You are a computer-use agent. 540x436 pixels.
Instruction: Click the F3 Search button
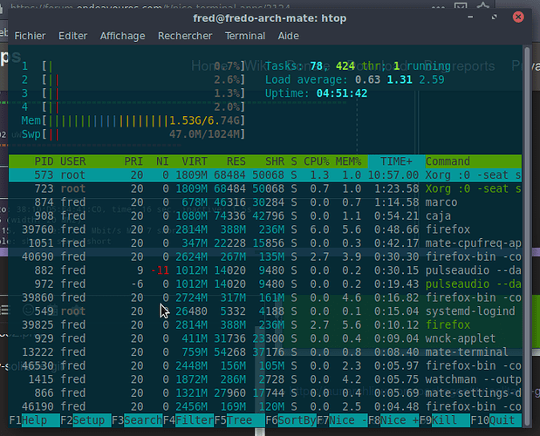(137, 420)
